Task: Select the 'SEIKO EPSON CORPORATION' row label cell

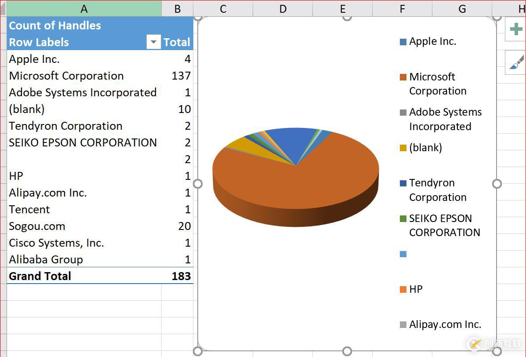Action: point(84,142)
